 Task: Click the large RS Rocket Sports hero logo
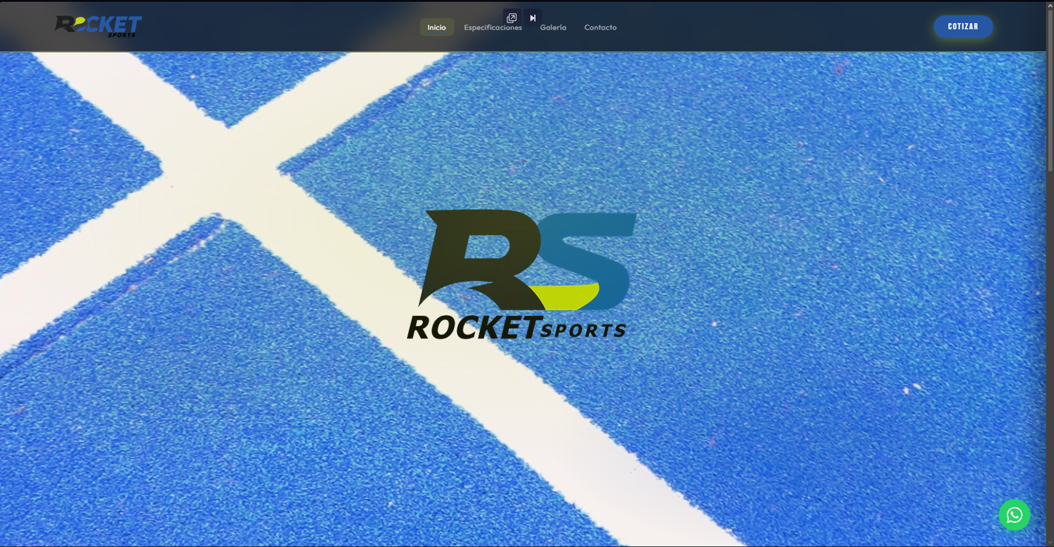pos(520,274)
